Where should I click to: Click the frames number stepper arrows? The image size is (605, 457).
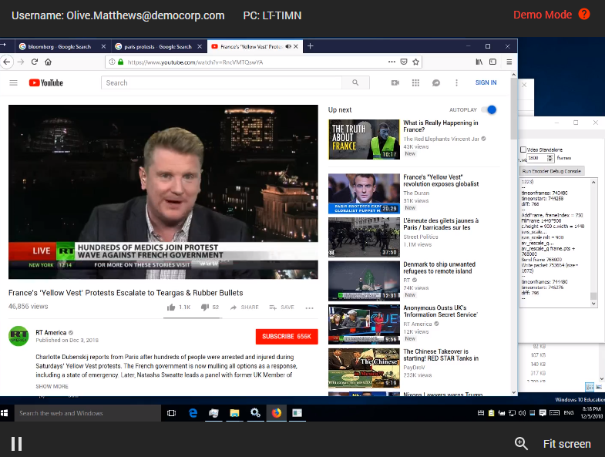[550, 158]
